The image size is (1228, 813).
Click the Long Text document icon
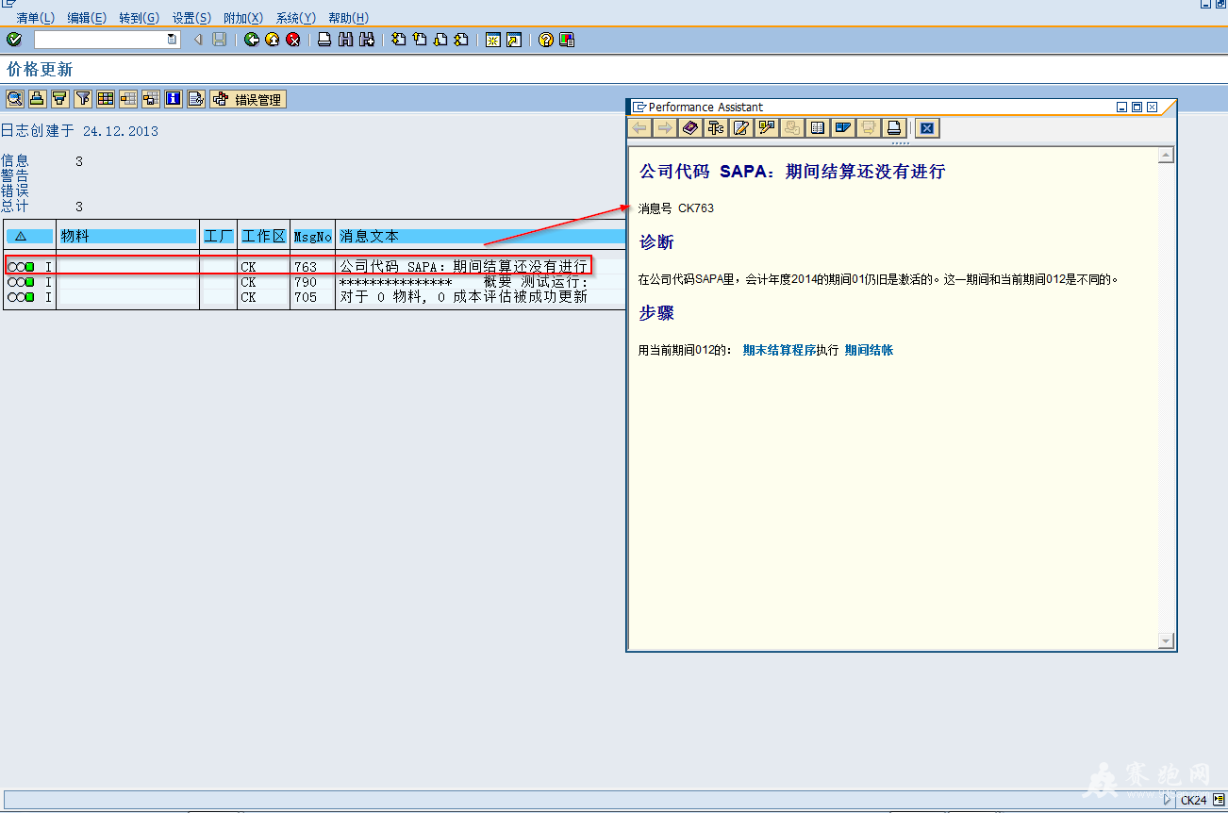[x=196, y=99]
